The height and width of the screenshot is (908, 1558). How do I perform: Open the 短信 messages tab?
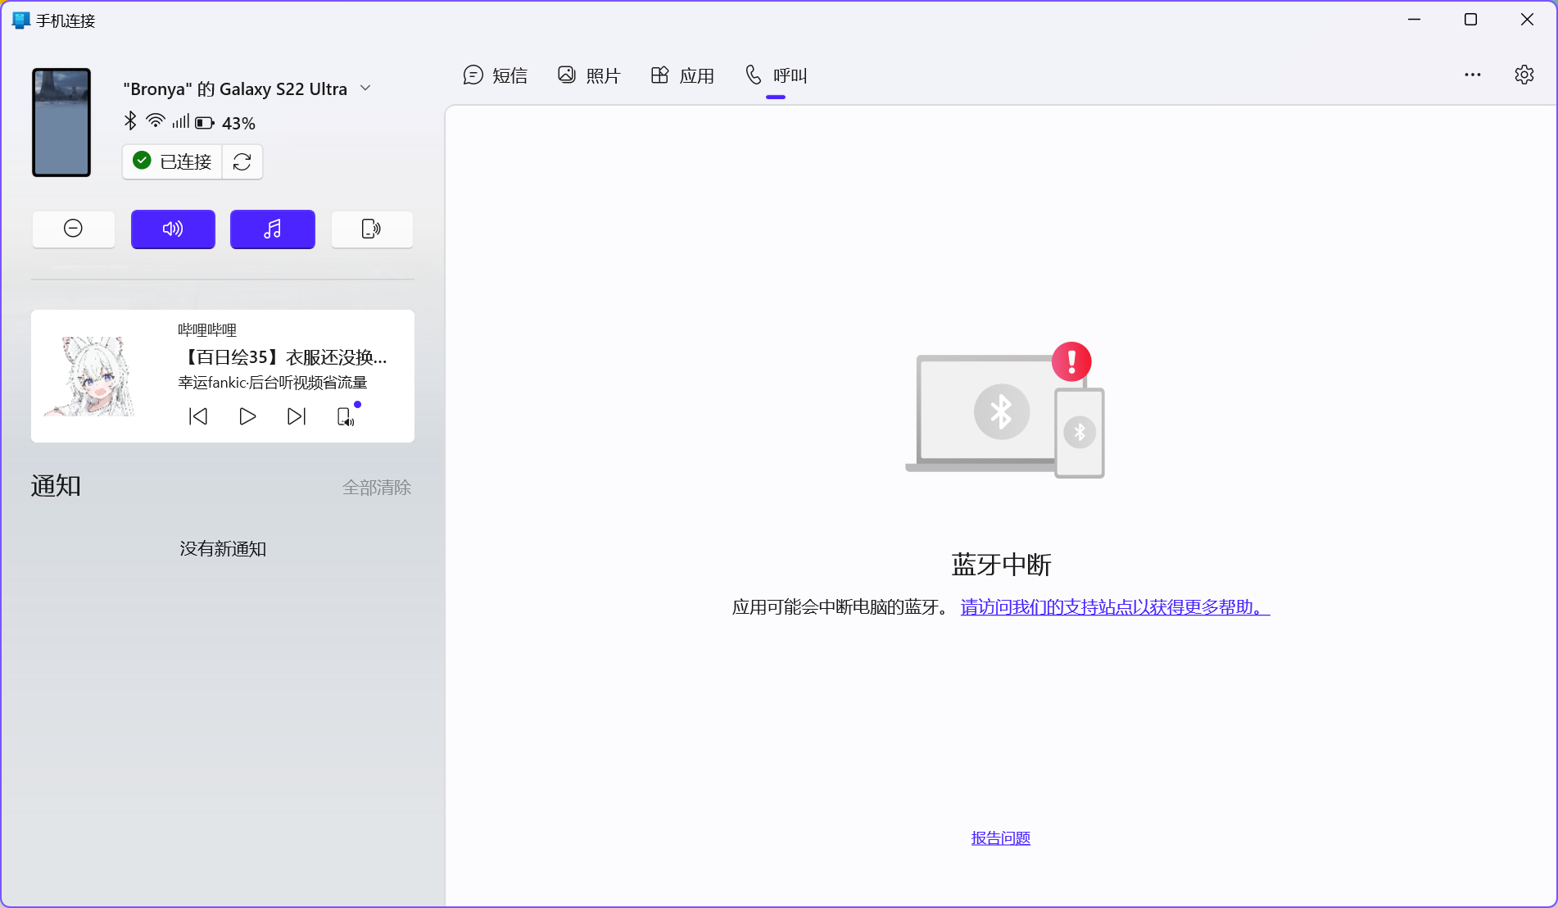click(495, 75)
